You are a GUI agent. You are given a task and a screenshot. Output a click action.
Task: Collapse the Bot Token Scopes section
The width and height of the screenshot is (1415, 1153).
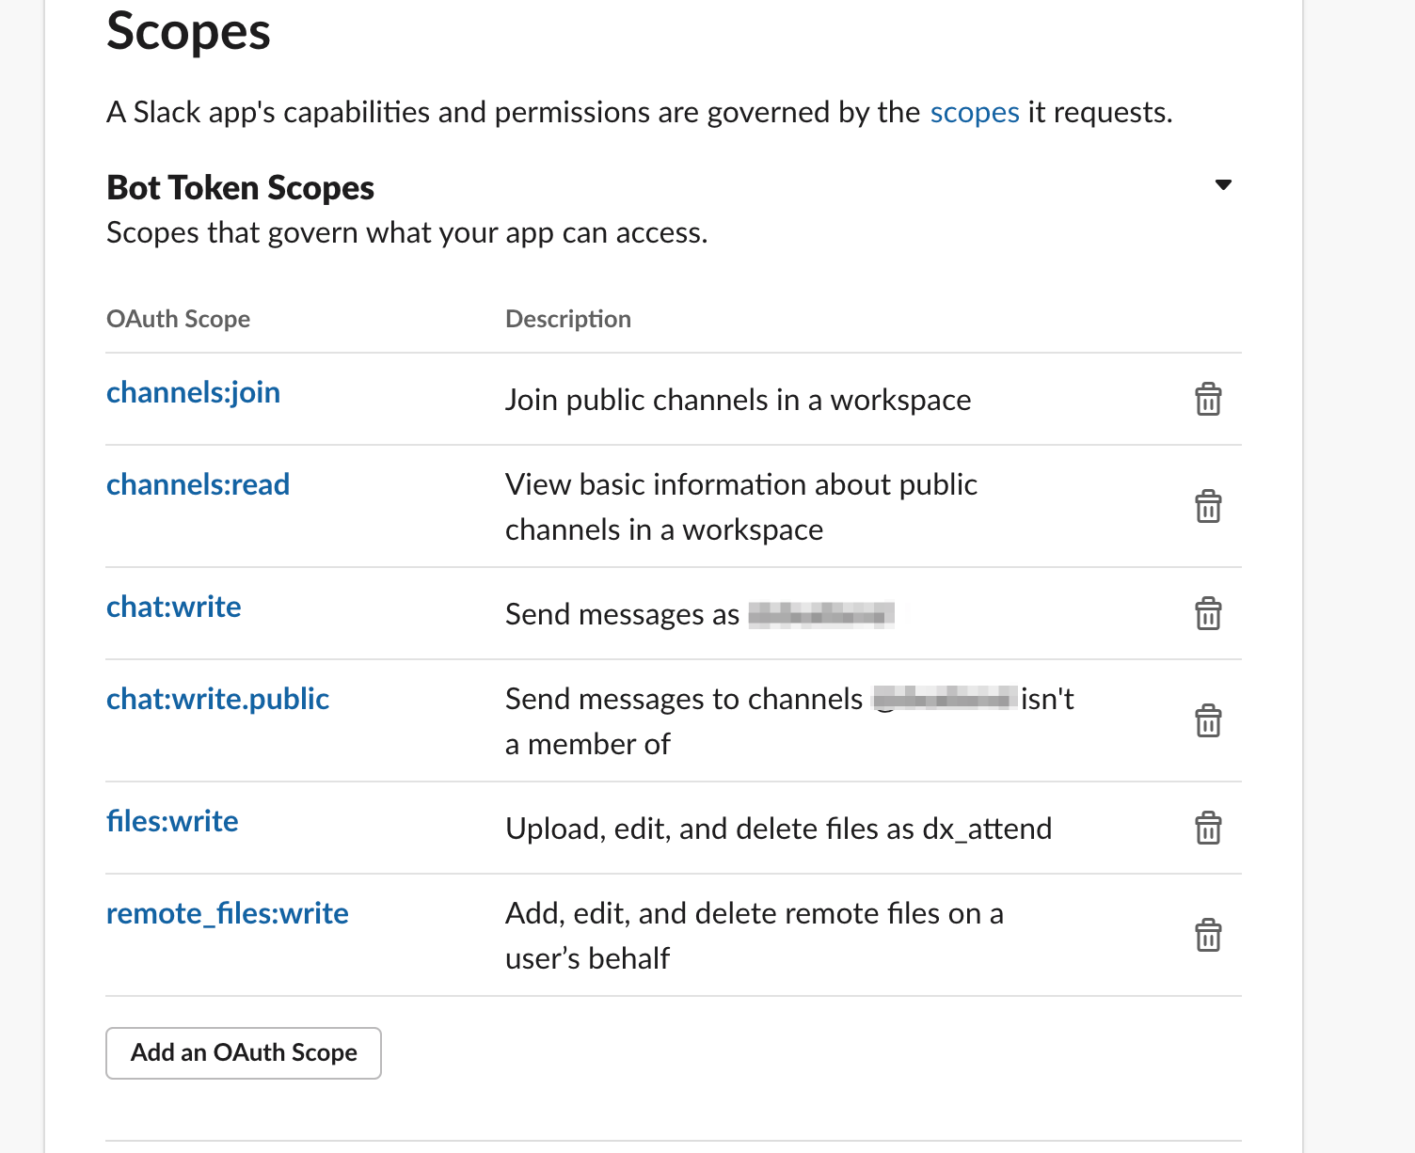pos(1222,185)
